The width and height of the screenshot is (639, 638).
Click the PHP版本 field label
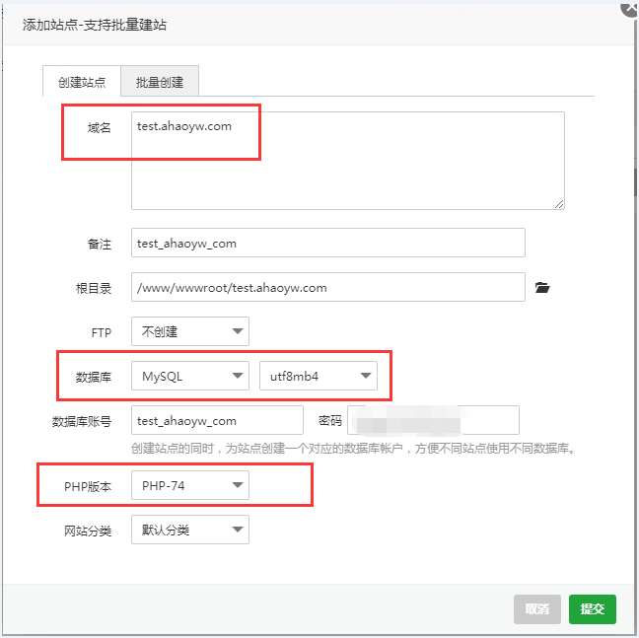[88, 486]
